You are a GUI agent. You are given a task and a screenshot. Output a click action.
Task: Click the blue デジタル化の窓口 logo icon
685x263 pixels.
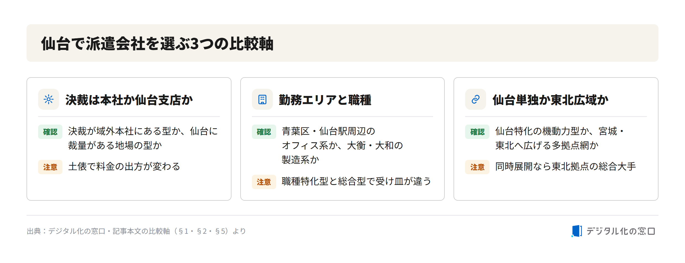[x=577, y=231]
